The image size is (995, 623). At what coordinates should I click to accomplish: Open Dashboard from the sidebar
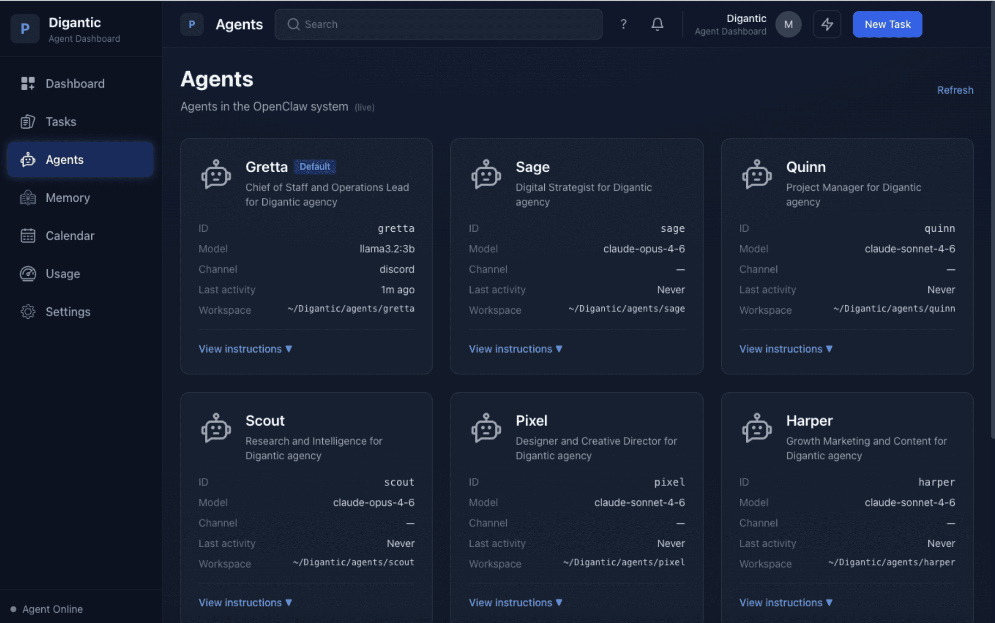tap(75, 83)
